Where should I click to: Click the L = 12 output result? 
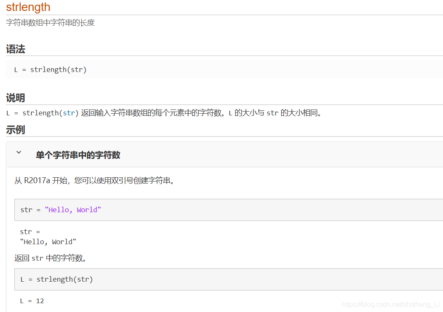pos(30,300)
